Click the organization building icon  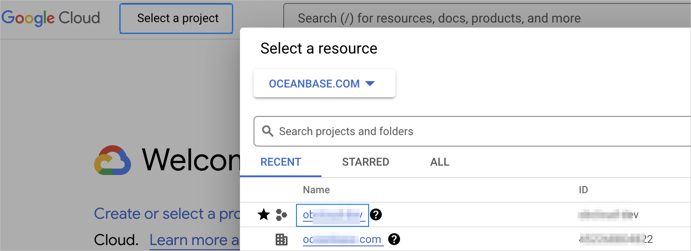[281, 240]
